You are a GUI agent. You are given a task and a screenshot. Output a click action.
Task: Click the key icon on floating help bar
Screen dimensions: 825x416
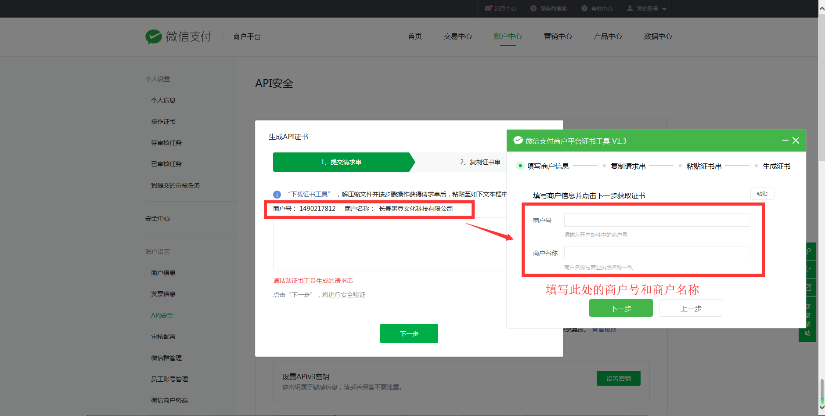pyautogui.click(x=808, y=252)
